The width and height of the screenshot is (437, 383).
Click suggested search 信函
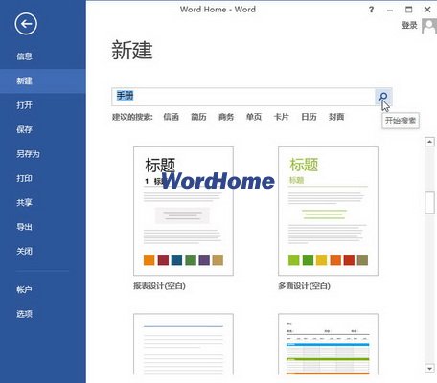click(x=171, y=117)
